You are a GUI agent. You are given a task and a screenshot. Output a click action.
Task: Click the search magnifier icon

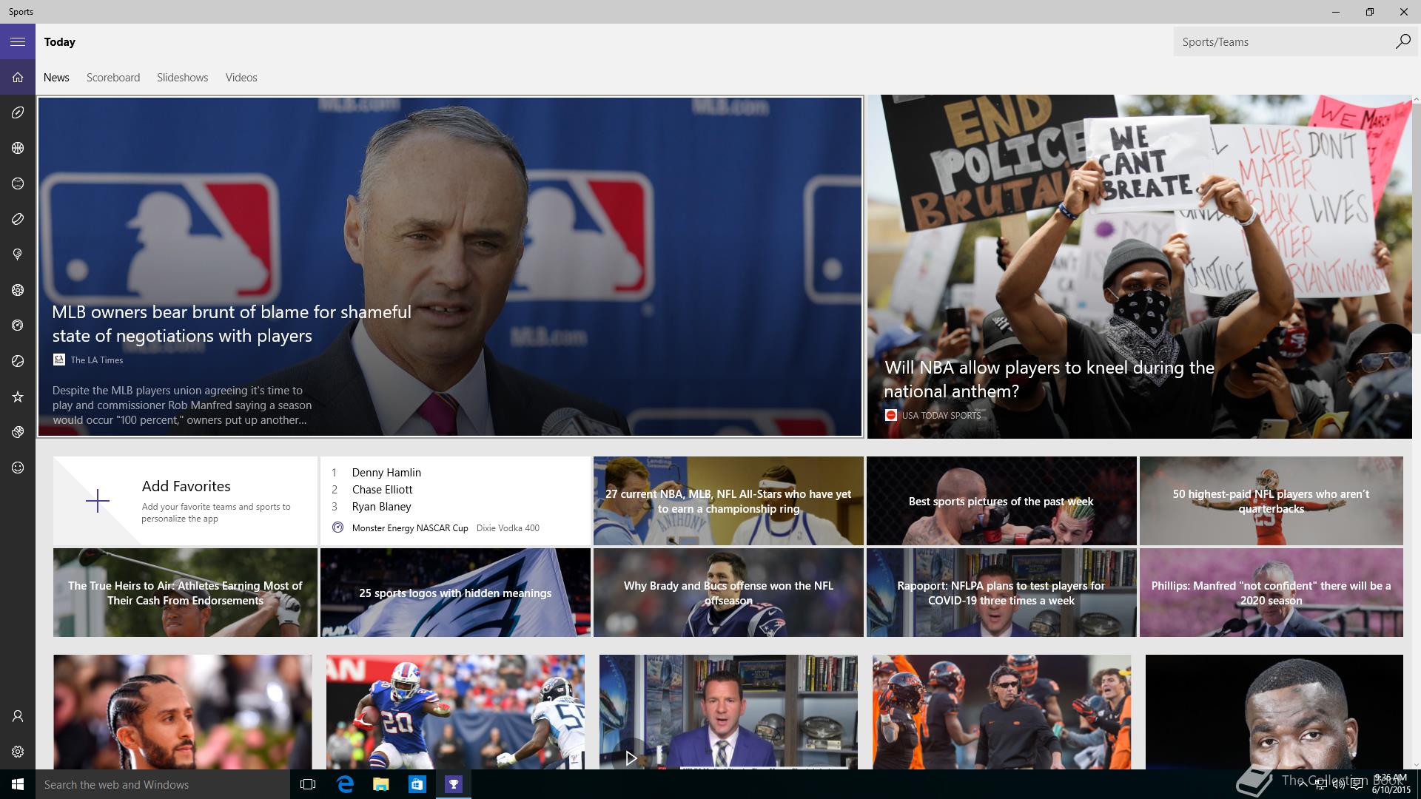pyautogui.click(x=1402, y=41)
